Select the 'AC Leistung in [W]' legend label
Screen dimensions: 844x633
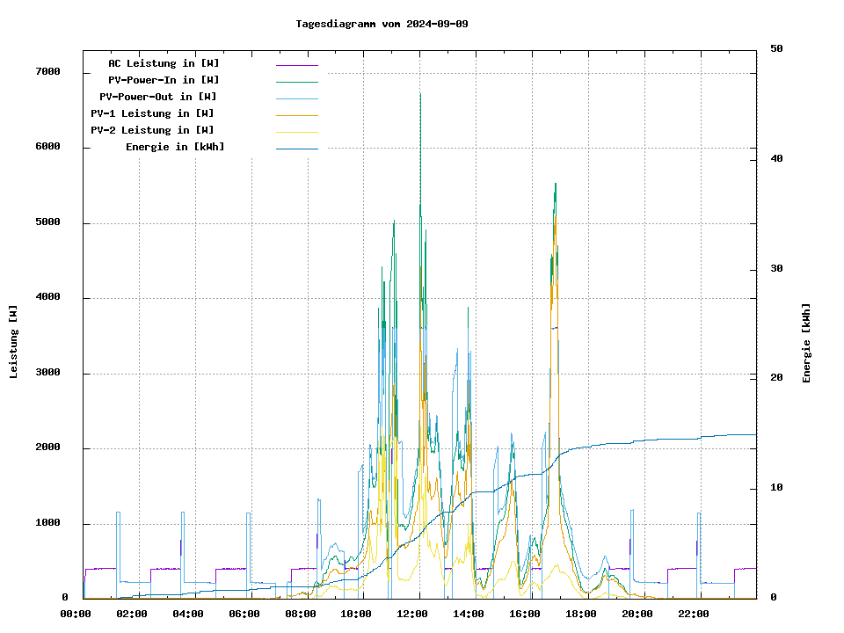click(164, 63)
